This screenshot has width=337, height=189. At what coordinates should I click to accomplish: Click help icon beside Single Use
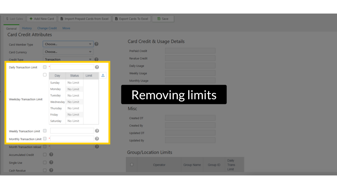click(x=51, y=162)
